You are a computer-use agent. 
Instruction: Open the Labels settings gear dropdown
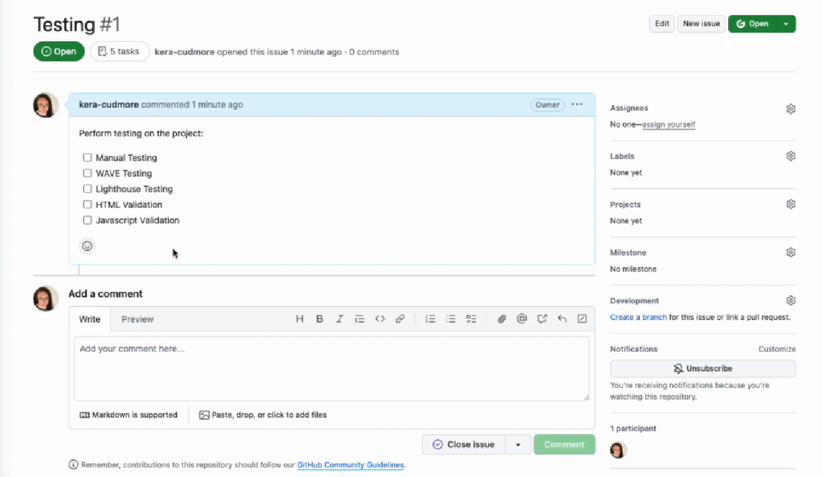click(791, 155)
